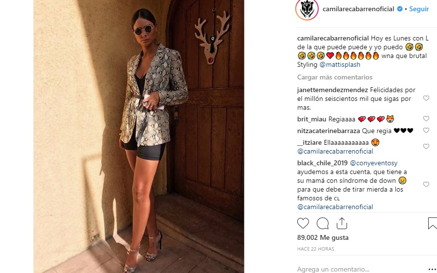Screen dimensions: 437x273
Task: Open the brit_miau commenter profile
Action: pyautogui.click(x=311, y=119)
